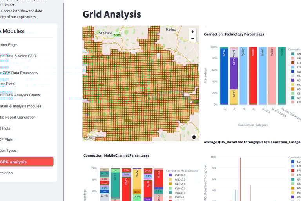
Task: Open Report Generation module
Action: tap(18, 117)
